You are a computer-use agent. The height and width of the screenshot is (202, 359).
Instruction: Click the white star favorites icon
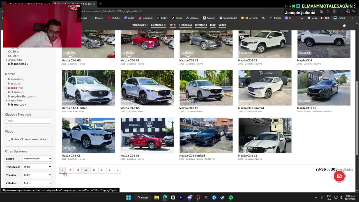(344, 26)
